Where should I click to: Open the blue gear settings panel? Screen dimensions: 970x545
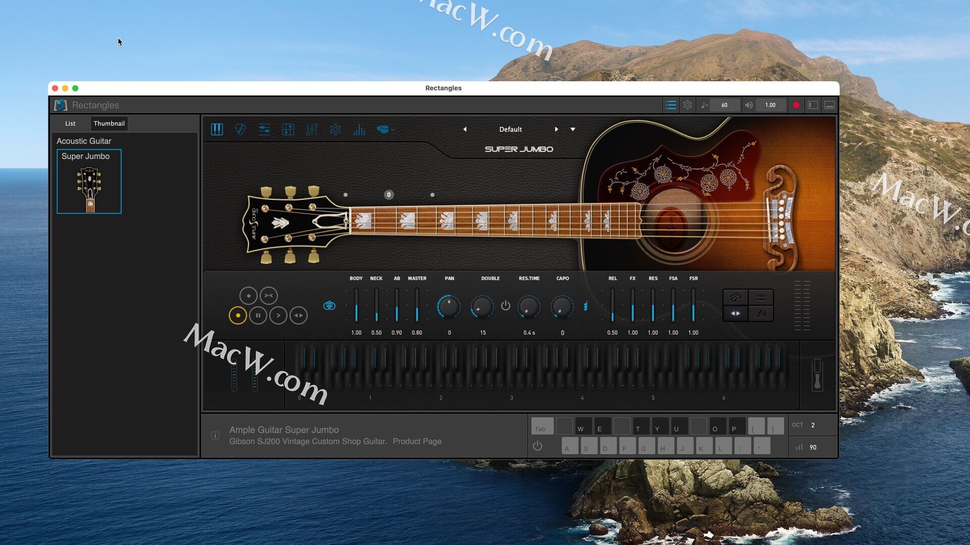(x=335, y=130)
